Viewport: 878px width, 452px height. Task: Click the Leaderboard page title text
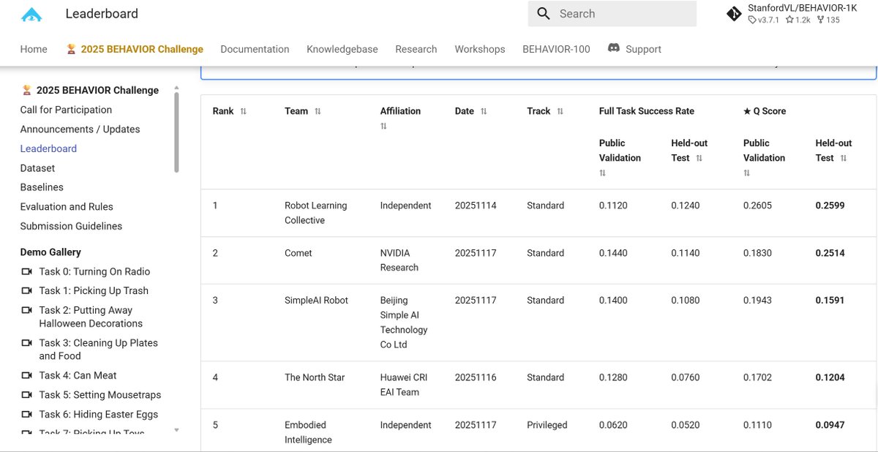click(102, 14)
